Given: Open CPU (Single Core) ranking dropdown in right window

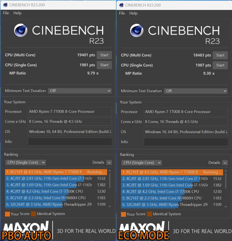Looking at the screenshot, I should (x=142, y=163).
